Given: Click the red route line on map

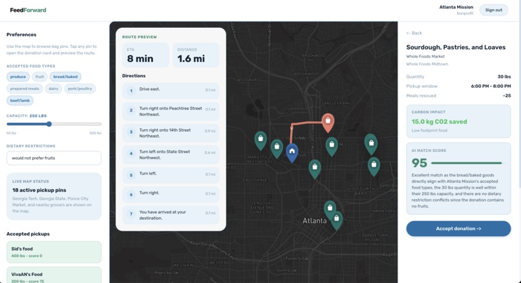Looking at the screenshot, I should pos(306,123).
